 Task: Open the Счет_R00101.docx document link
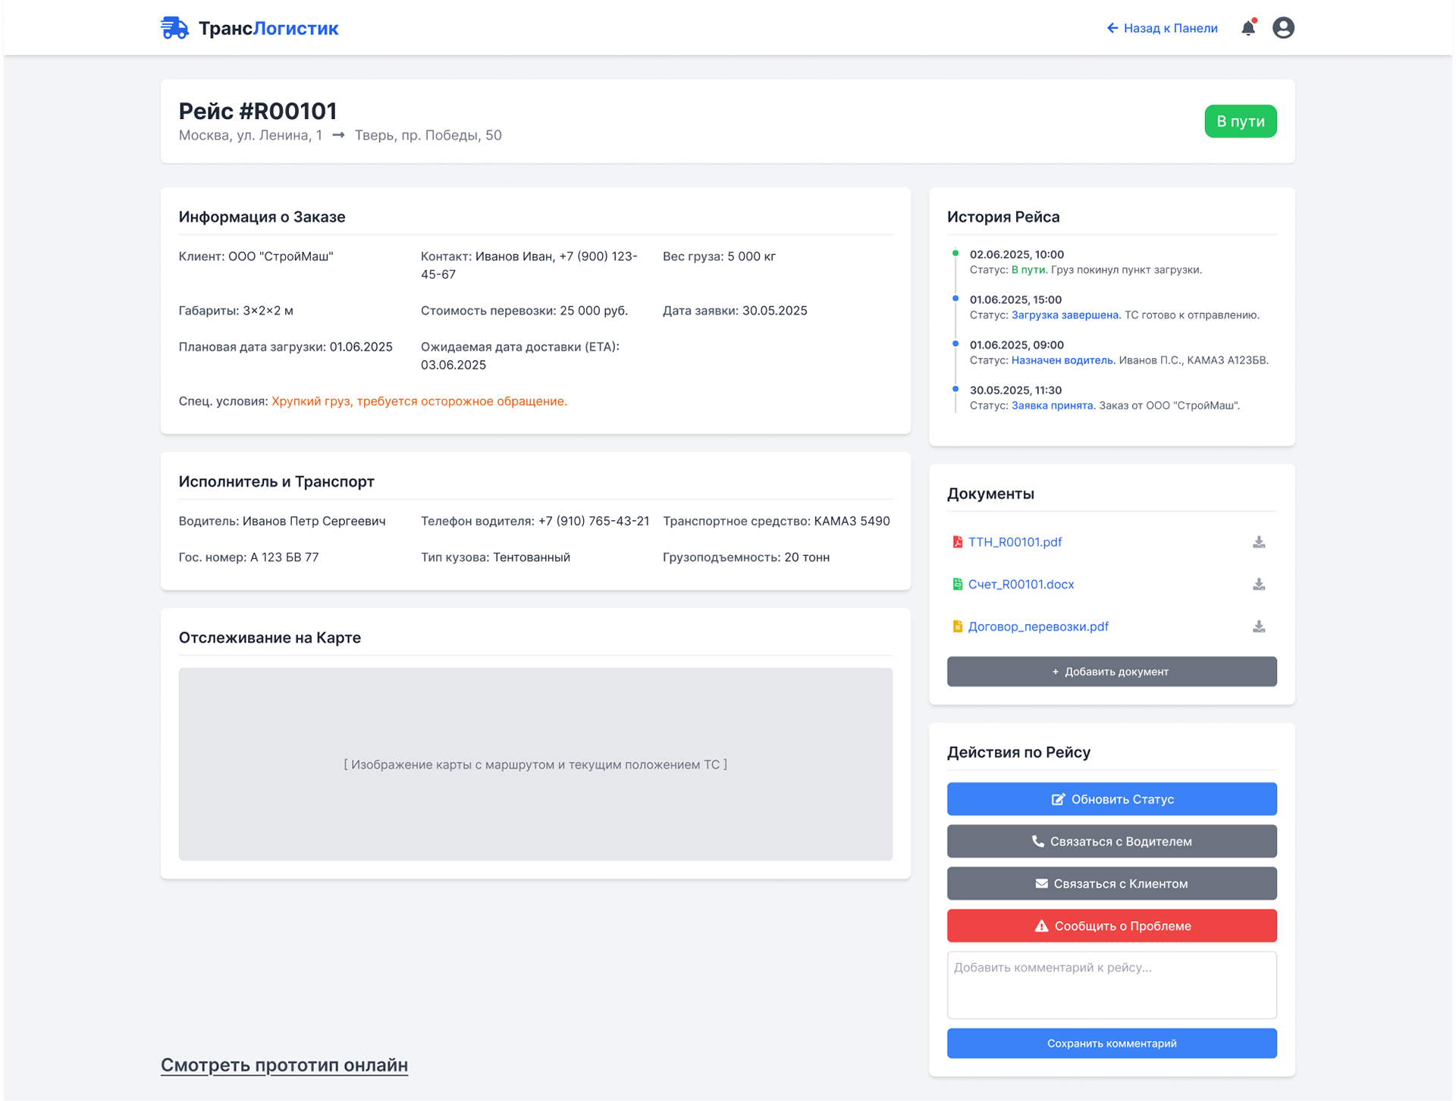[x=1021, y=585]
